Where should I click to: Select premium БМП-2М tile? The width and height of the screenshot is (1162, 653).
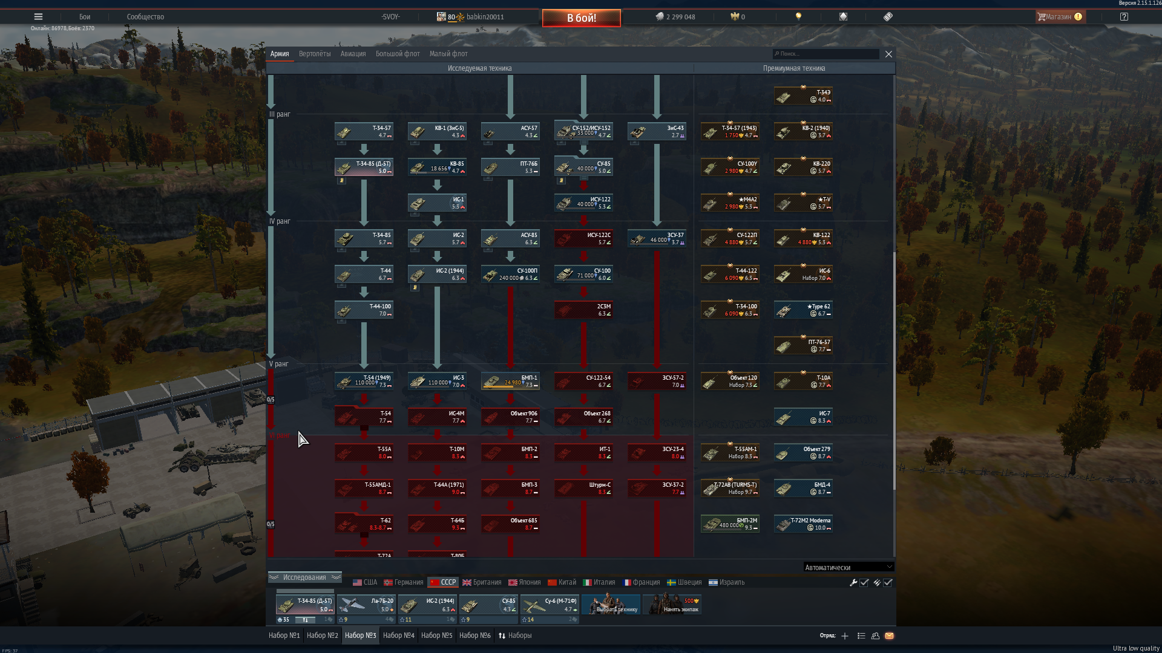[730, 524]
